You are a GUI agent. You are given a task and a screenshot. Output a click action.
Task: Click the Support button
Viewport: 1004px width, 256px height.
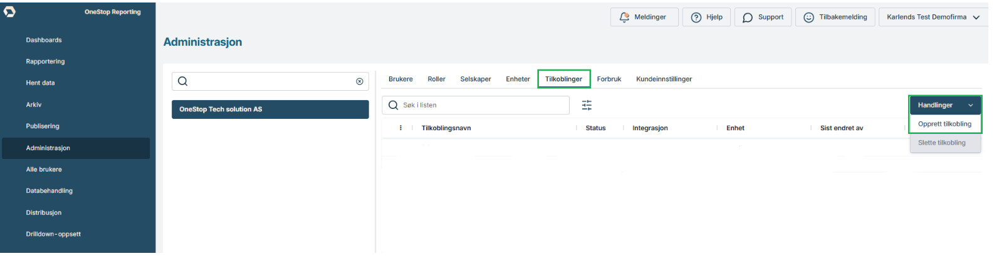pyautogui.click(x=763, y=18)
